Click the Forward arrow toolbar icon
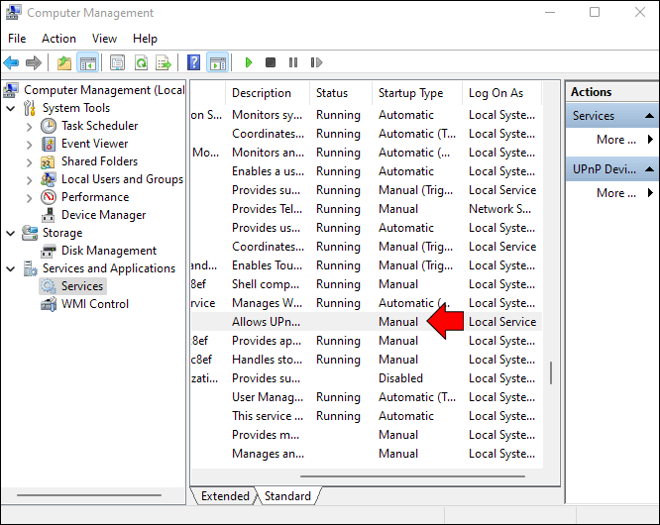Viewport: 660px width, 525px height. tap(34, 63)
